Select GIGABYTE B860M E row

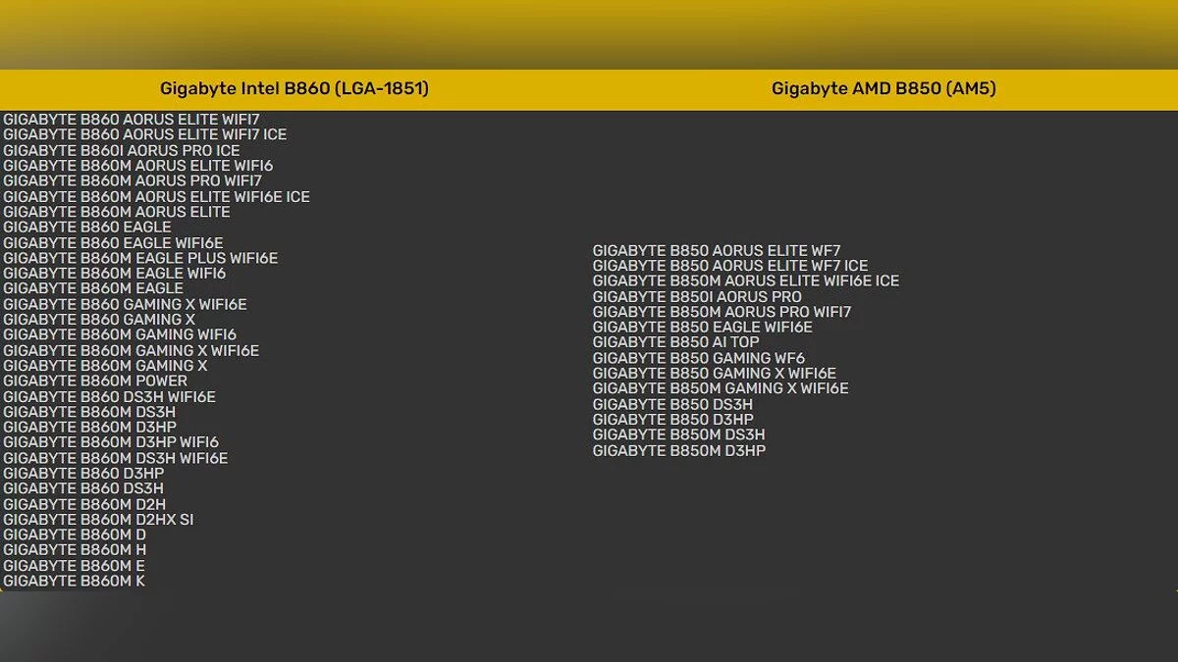(x=74, y=566)
